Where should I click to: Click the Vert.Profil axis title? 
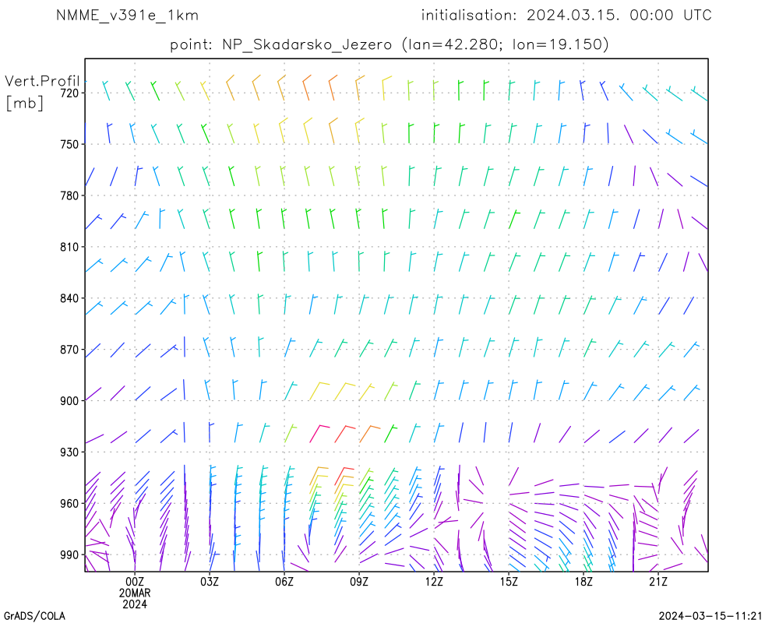pos(42,81)
